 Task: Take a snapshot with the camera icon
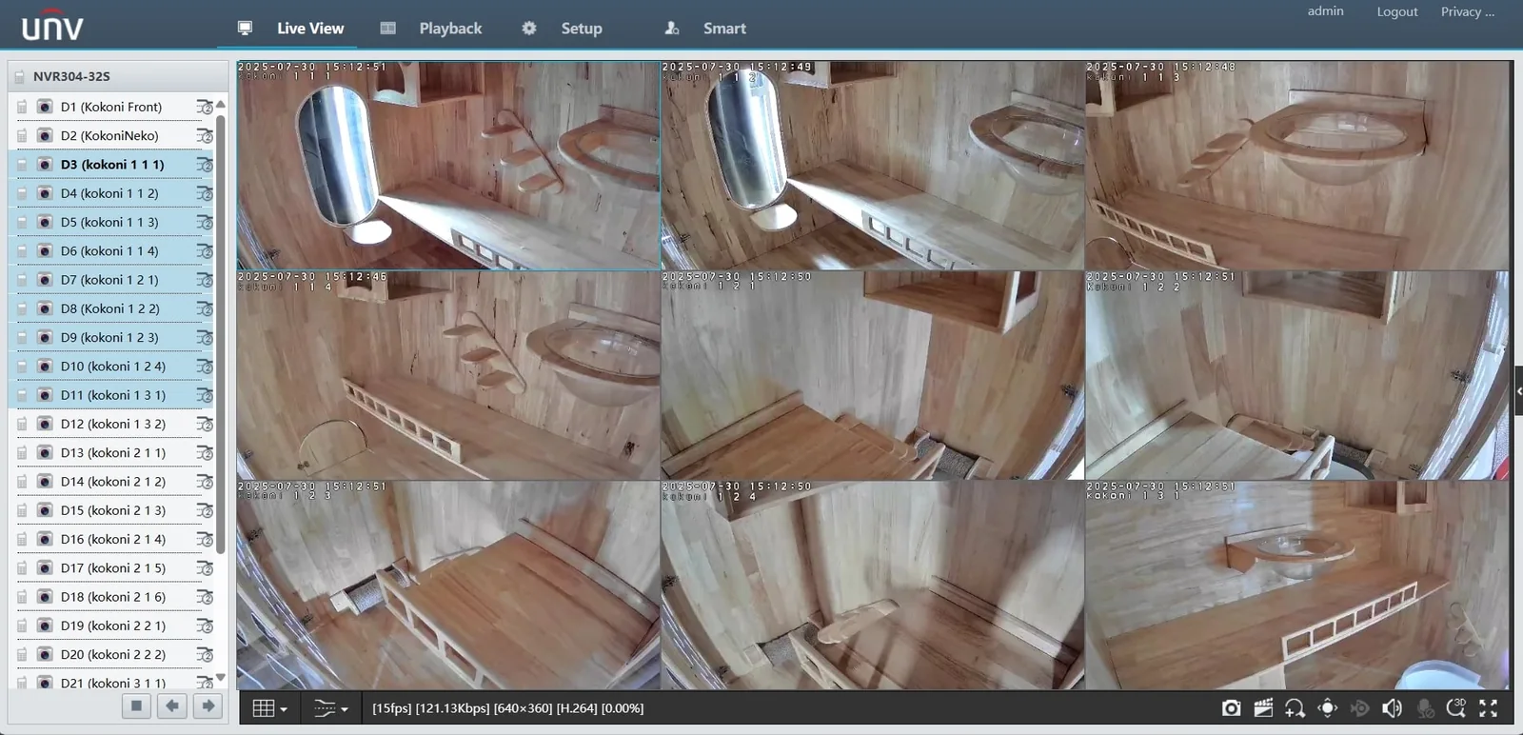(x=1231, y=708)
